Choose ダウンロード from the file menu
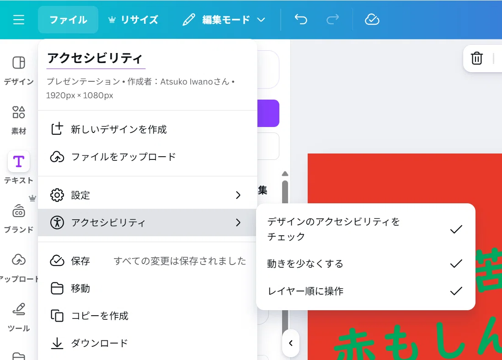The height and width of the screenshot is (360, 502). (148, 343)
